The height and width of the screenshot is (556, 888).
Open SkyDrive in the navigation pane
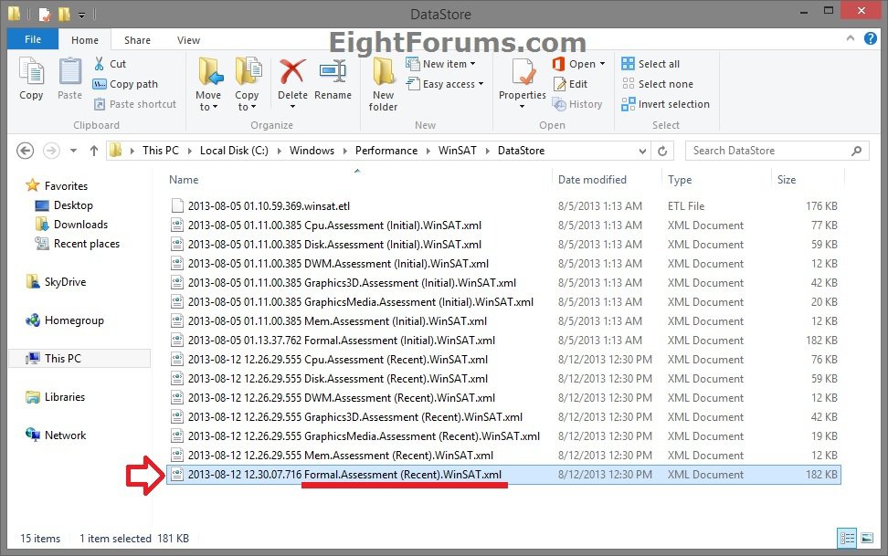tap(56, 282)
